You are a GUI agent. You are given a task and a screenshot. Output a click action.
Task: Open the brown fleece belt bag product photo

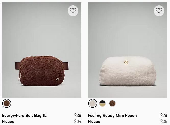(42, 50)
